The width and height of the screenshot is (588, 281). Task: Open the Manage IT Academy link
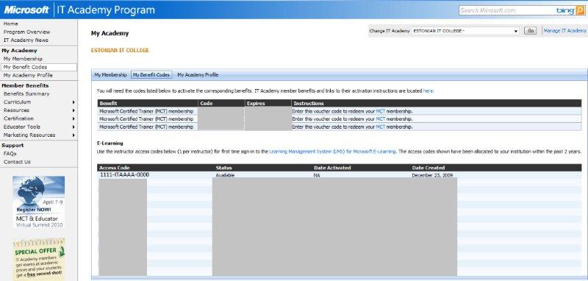tap(564, 31)
